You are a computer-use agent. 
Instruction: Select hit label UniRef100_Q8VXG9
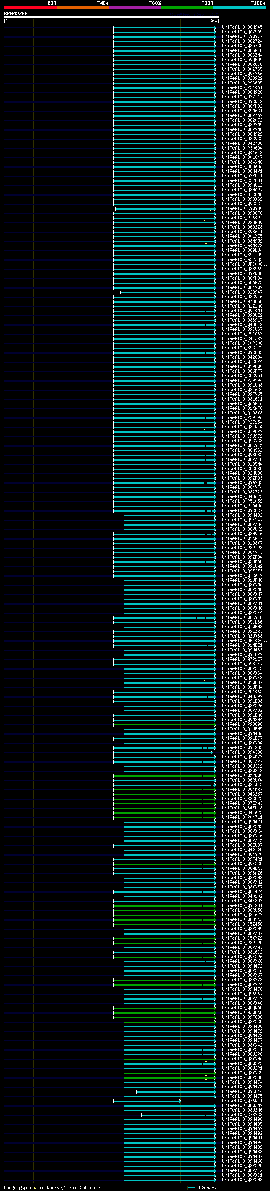(242, 1073)
